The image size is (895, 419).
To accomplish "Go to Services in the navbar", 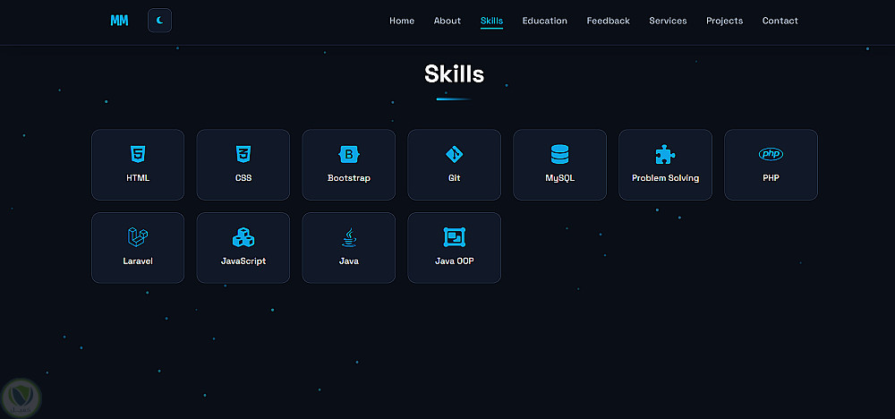I will 668,21.
